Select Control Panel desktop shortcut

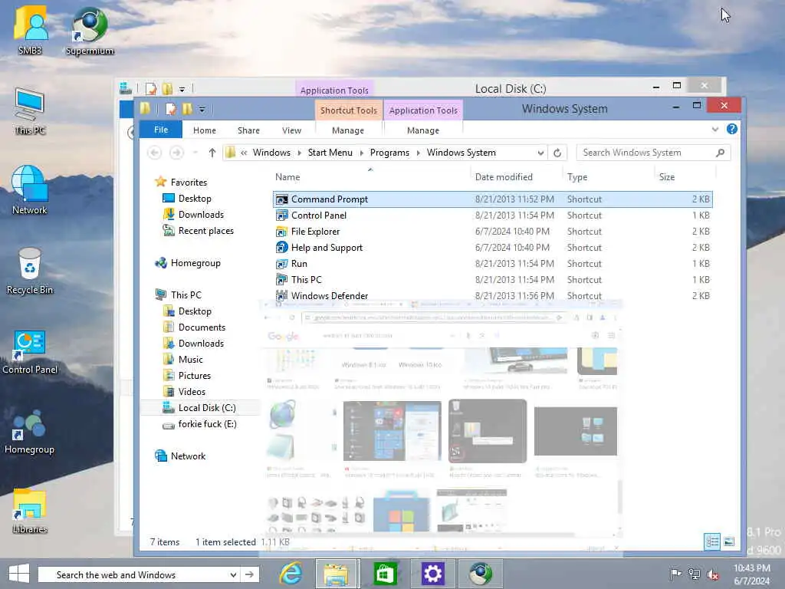[x=30, y=351]
